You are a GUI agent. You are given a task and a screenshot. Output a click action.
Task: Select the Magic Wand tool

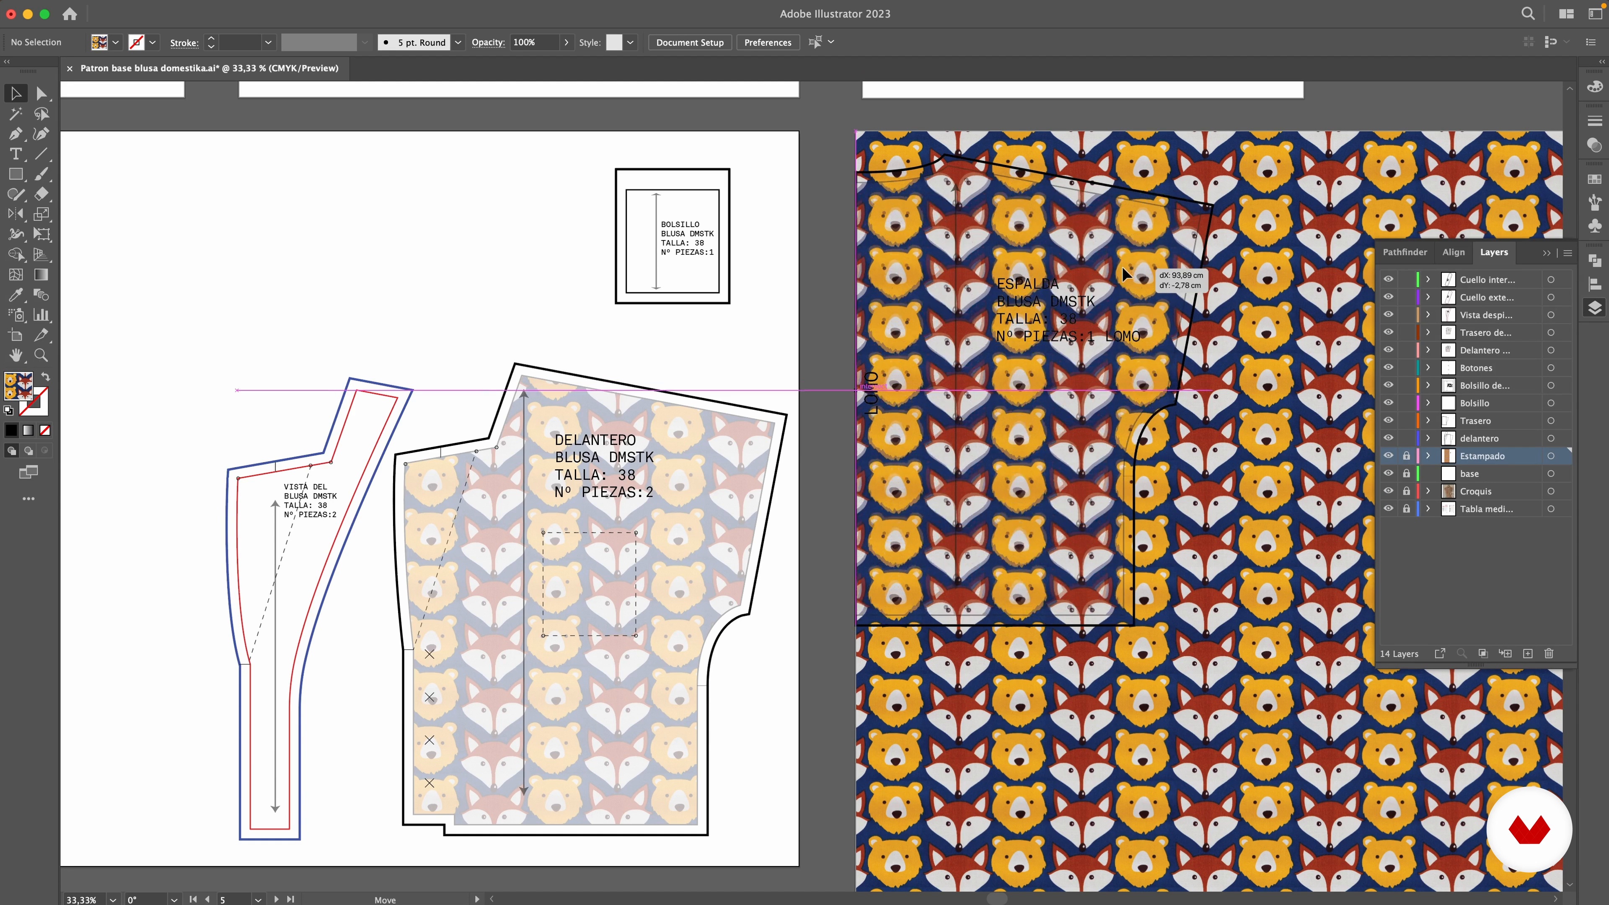(x=16, y=114)
